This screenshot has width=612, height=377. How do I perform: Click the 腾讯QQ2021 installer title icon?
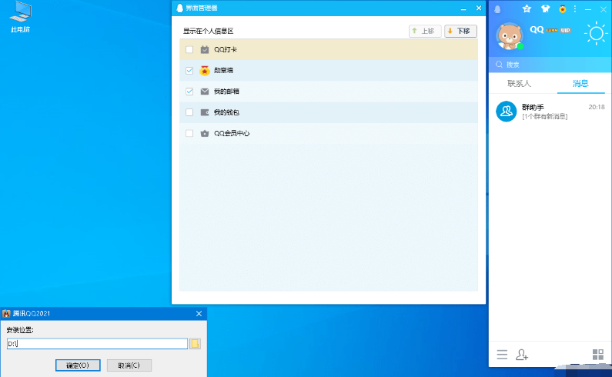click(6, 314)
